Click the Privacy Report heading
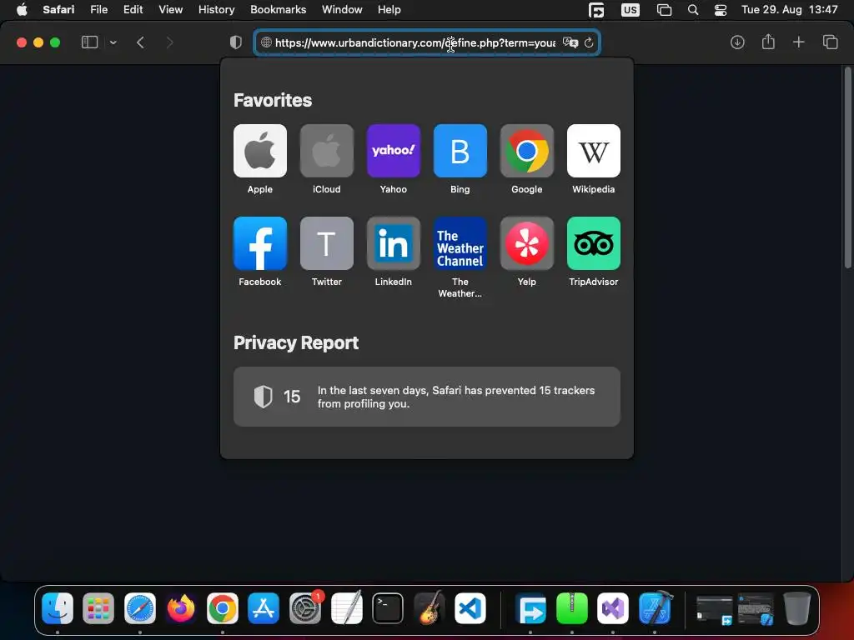Screen dimensions: 854x640 click(x=296, y=342)
